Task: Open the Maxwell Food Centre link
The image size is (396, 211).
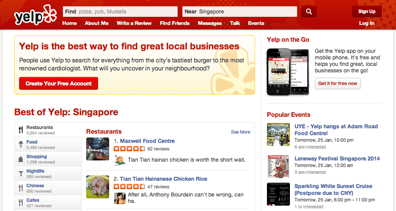Action: 147,141
